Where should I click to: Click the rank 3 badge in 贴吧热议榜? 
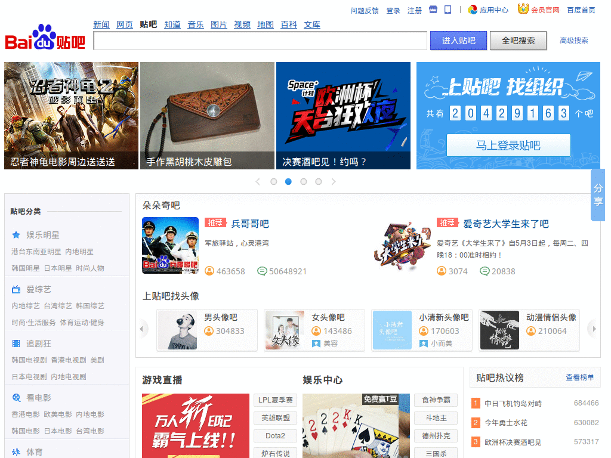[476, 442]
